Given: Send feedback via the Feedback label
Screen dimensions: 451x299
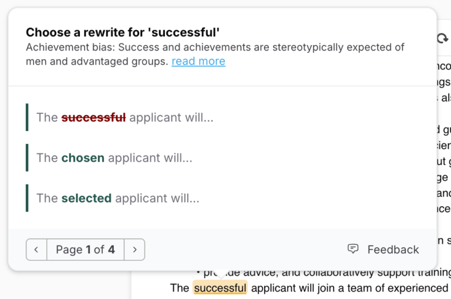Looking at the screenshot, I should click(x=393, y=250).
